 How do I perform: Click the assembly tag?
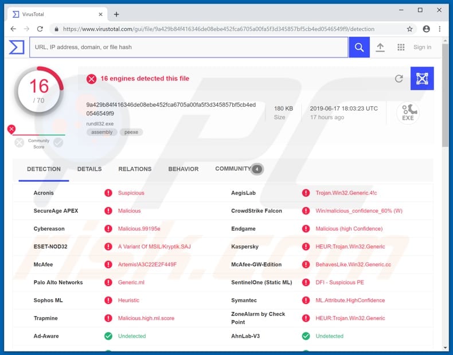pyautogui.click(x=101, y=132)
